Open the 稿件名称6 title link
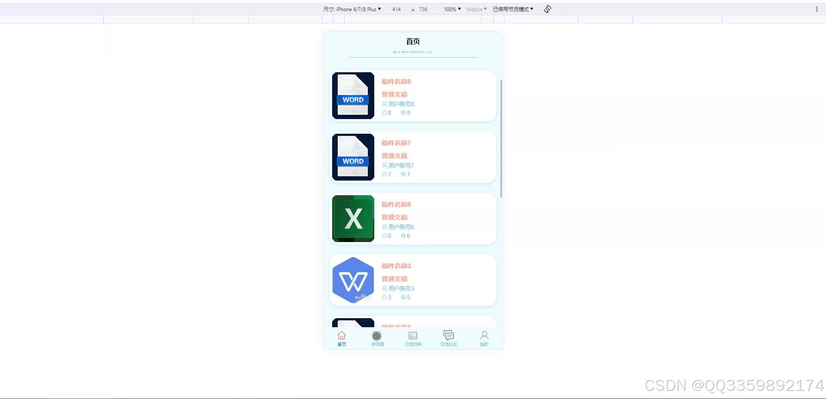This screenshot has height=399, width=826. pos(396,205)
